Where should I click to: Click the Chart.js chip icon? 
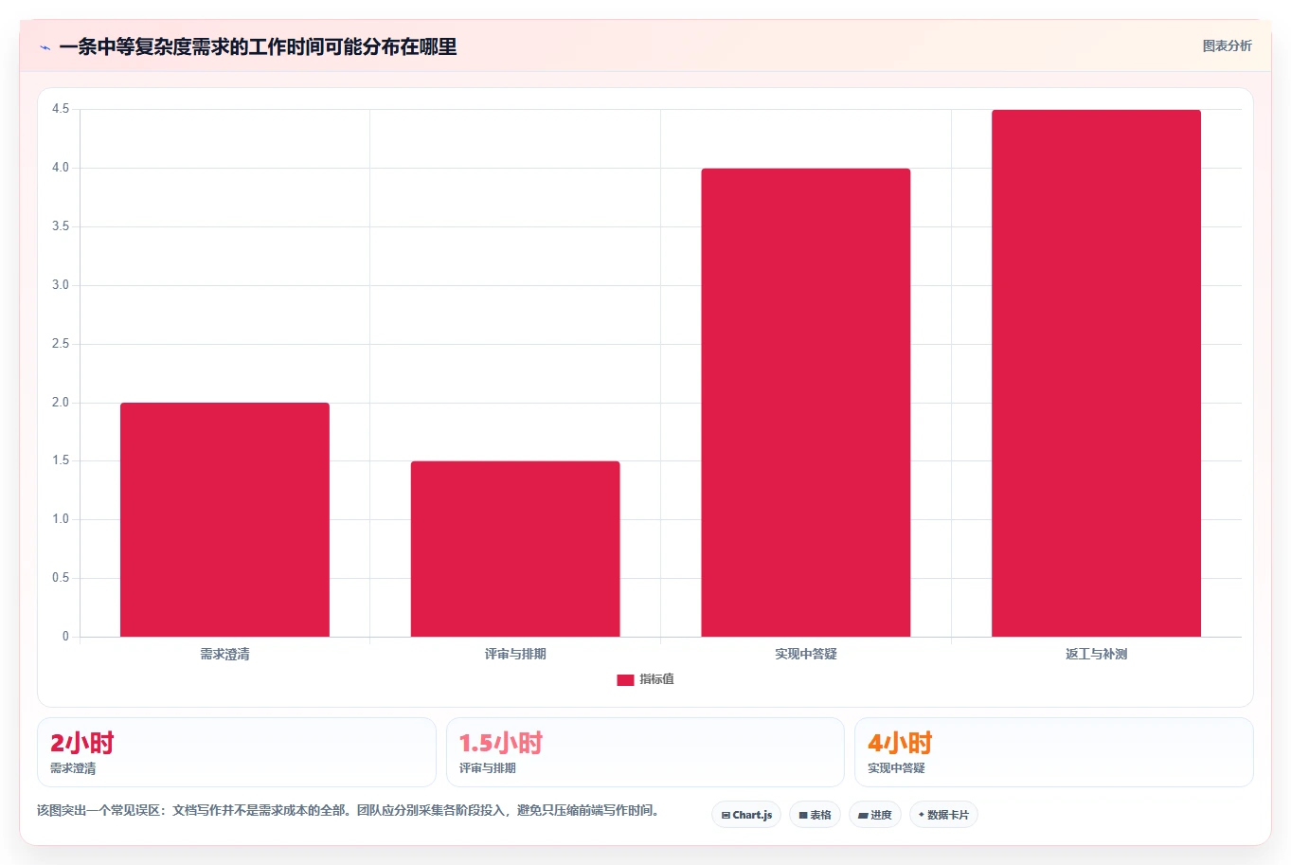726,815
